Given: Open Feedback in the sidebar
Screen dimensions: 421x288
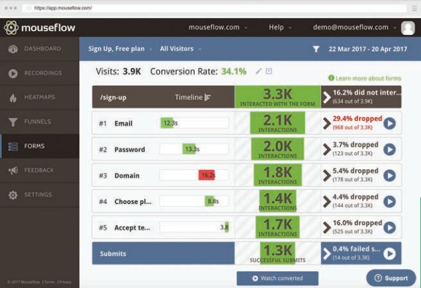Looking at the screenshot, I should [x=40, y=171].
